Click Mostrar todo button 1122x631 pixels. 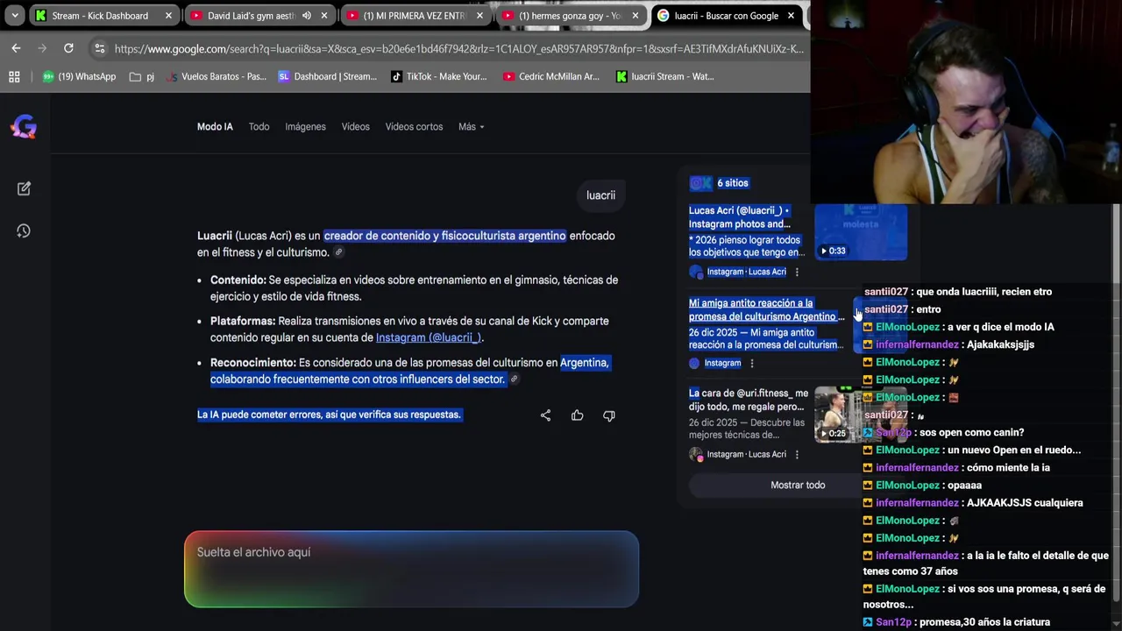click(x=797, y=485)
